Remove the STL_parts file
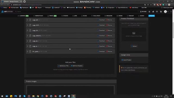 (109, 51)
